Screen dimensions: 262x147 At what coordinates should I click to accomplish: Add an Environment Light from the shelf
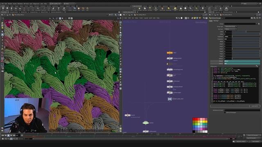tap(175, 9)
